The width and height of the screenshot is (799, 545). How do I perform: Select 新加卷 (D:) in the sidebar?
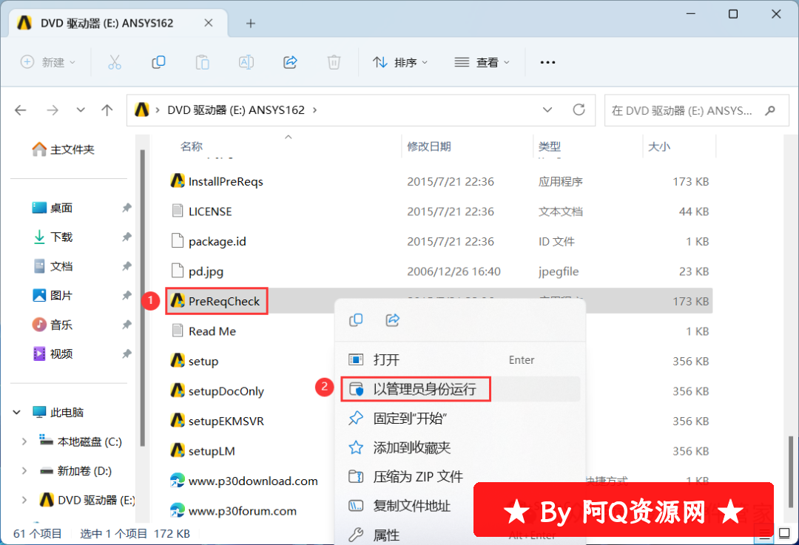[75, 470]
